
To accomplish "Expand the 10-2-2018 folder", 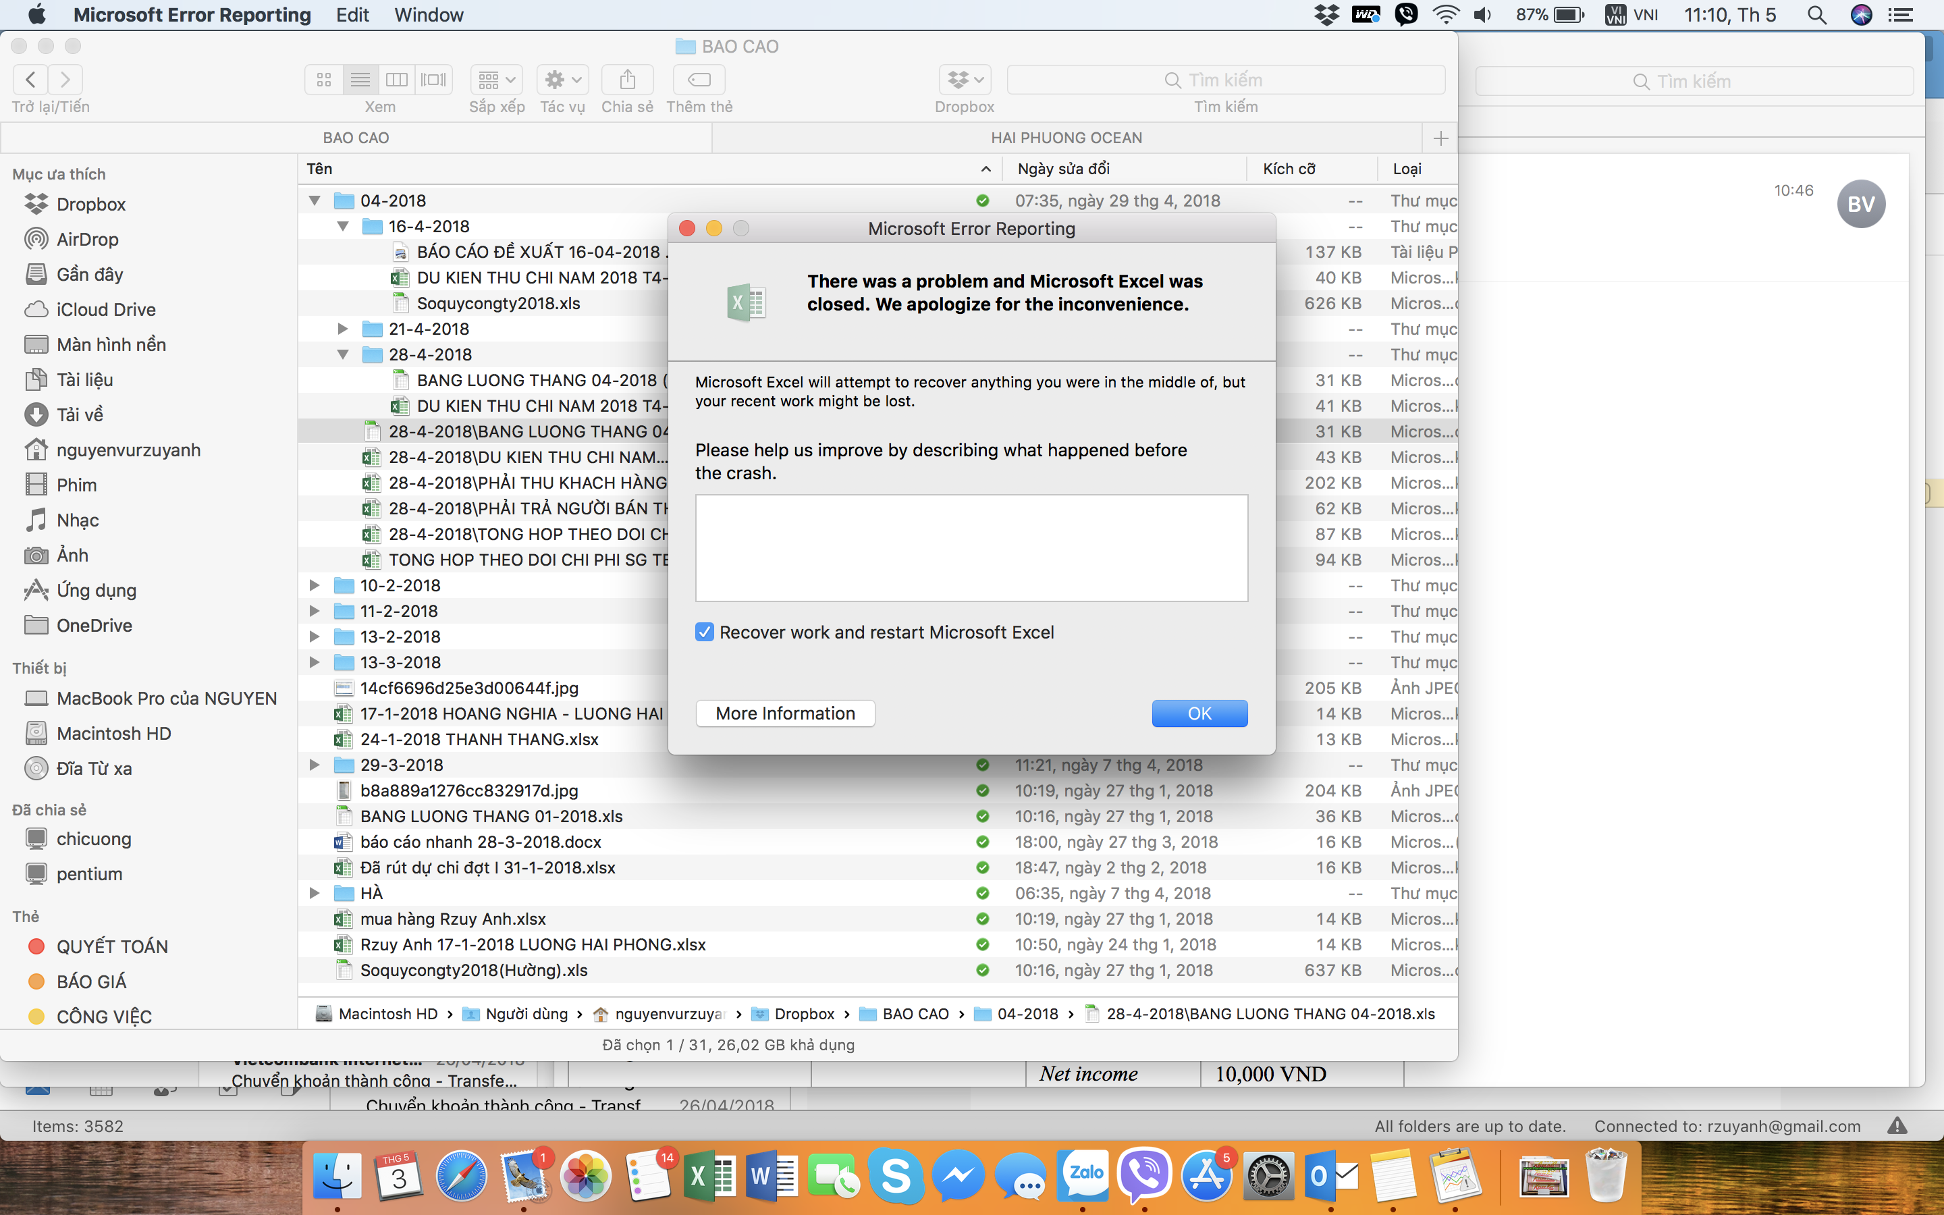I will [315, 586].
